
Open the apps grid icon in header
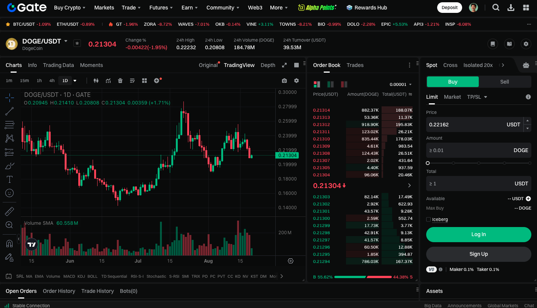point(526,8)
